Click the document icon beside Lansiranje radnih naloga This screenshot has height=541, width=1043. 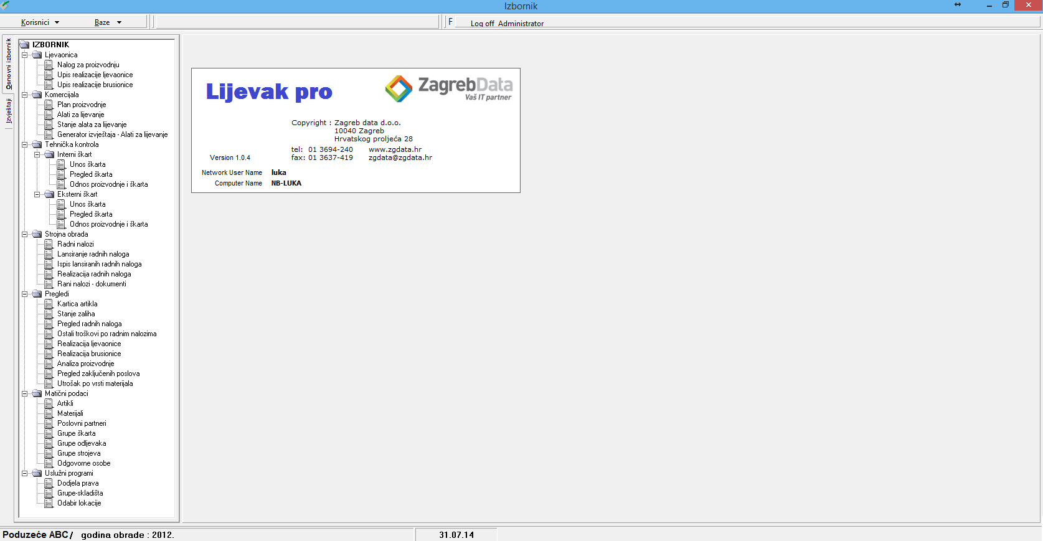click(x=49, y=254)
